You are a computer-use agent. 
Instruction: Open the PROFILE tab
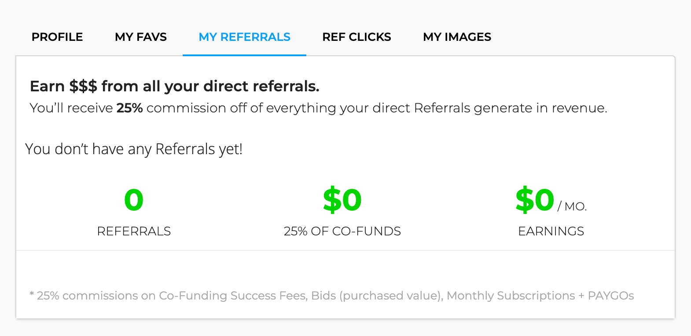click(x=57, y=37)
